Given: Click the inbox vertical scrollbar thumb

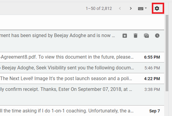Looking at the screenshot, I should 167,53.
